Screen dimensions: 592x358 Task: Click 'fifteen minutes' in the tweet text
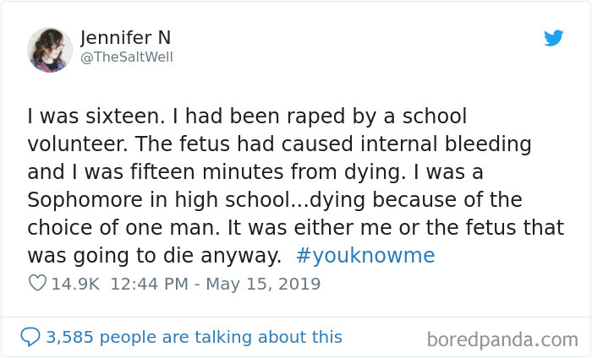(x=206, y=172)
